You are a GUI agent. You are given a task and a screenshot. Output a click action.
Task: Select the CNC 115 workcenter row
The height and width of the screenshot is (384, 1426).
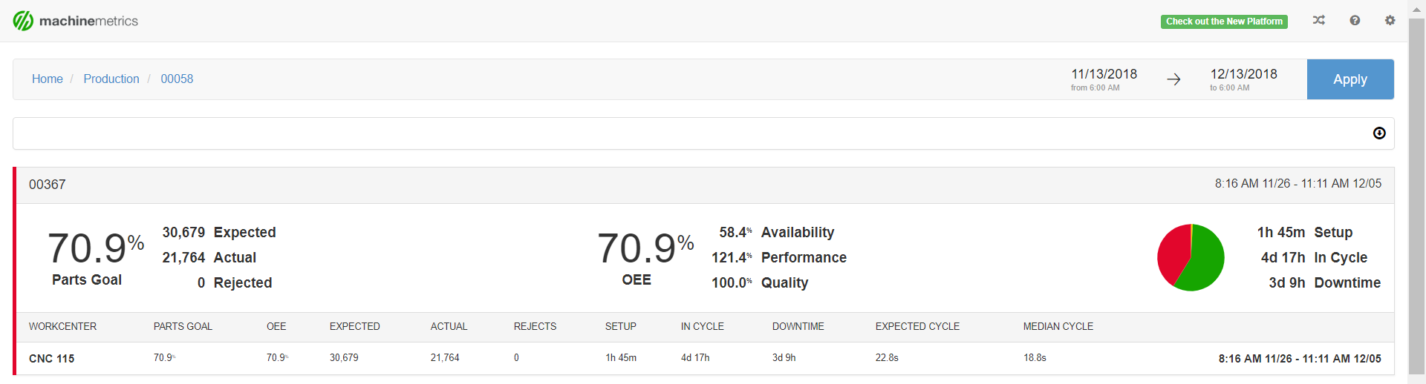tap(52, 358)
